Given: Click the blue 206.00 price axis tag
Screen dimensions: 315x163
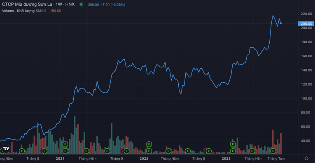Looking at the screenshot, I should coord(306,24).
